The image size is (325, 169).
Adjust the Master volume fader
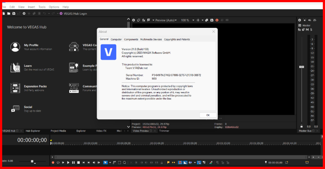pos(301,67)
